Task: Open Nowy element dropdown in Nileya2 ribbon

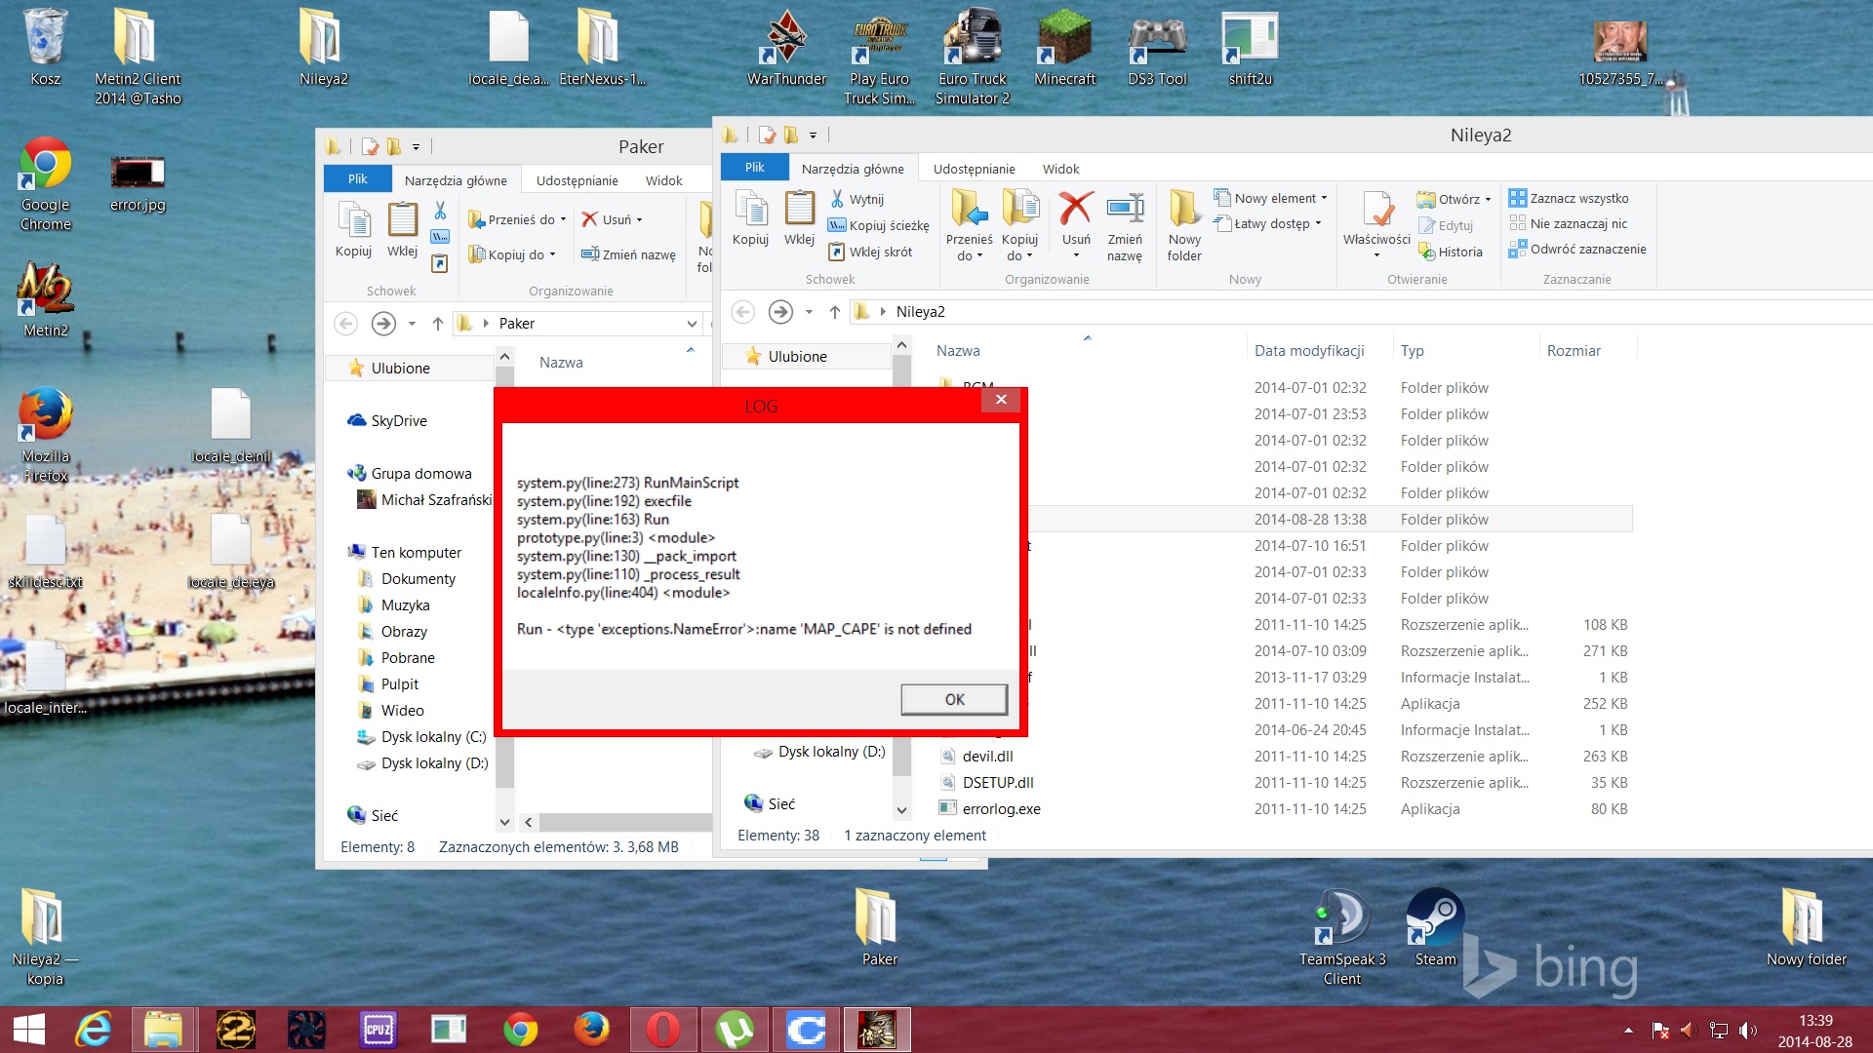Action: (x=1271, y=198)
